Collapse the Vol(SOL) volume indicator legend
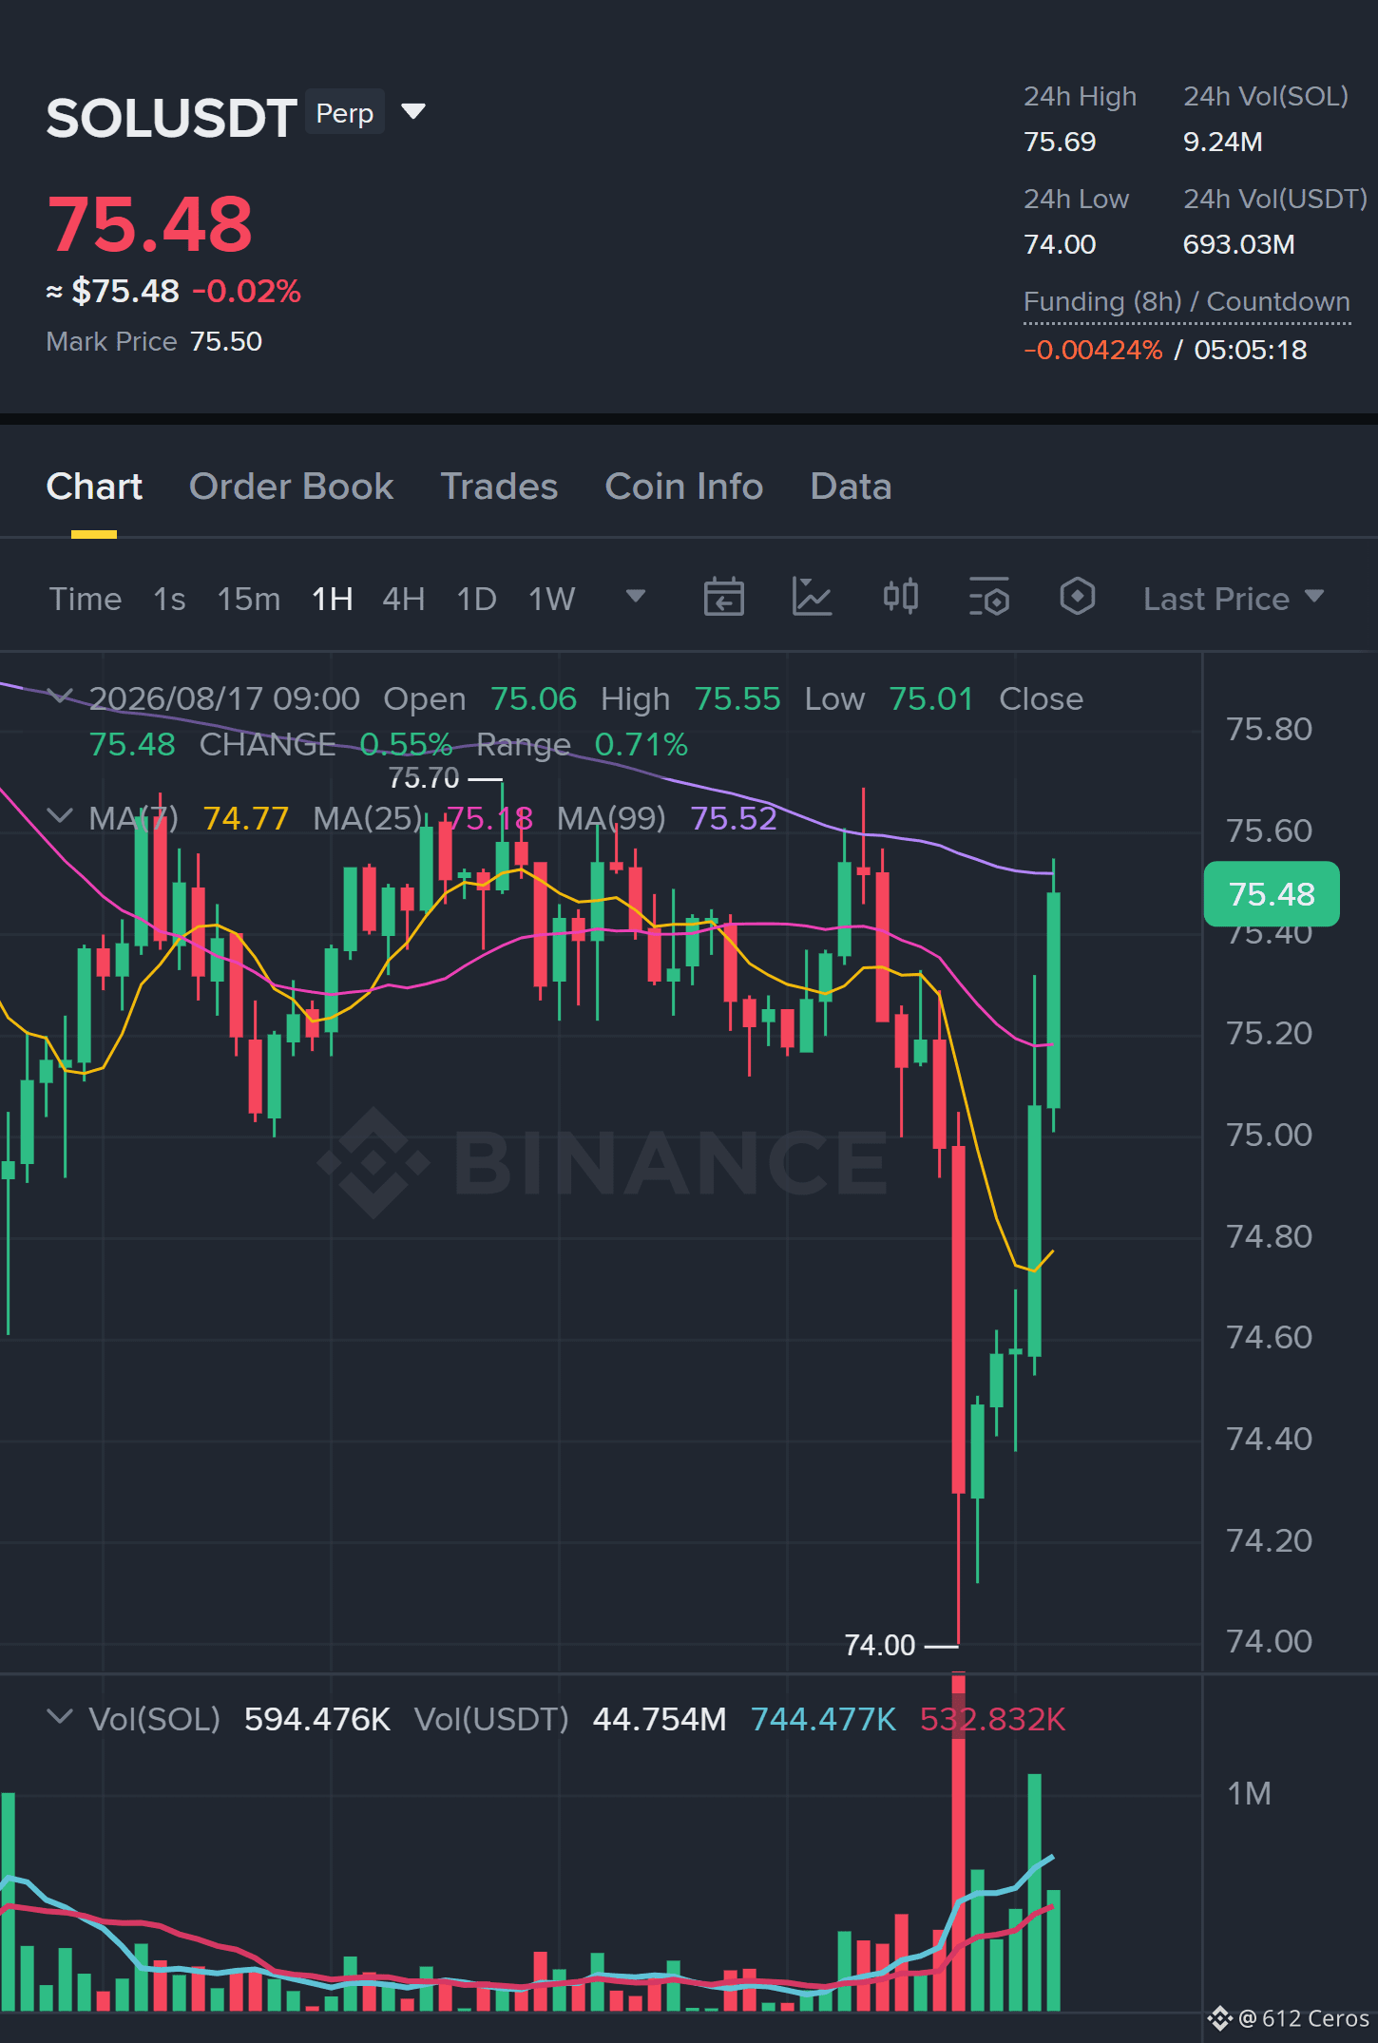 (60, 1717)
